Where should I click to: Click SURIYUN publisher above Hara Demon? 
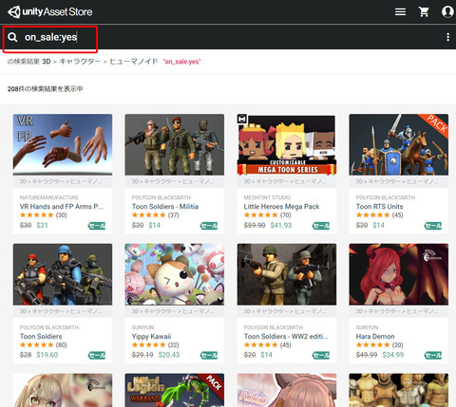pyautogui.click(x=367, y=327)
